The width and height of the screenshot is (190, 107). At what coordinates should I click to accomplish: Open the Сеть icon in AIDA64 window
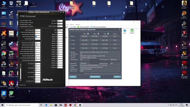point(125,31)
